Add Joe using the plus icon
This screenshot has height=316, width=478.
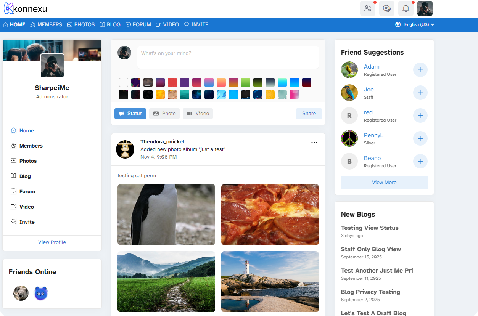[420, 93]
